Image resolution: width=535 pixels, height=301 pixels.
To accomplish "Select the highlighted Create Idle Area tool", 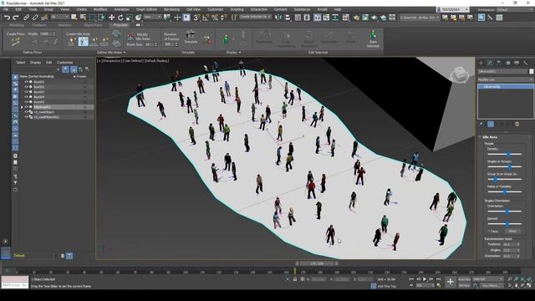I will (x=83, y=42).
